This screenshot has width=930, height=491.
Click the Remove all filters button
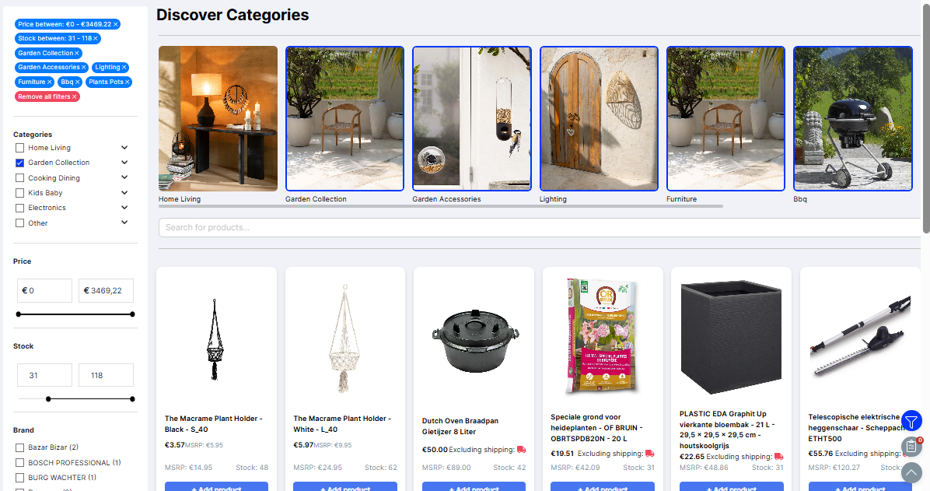point(47,96)
